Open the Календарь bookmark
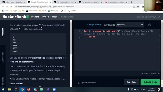 [53, 11]
